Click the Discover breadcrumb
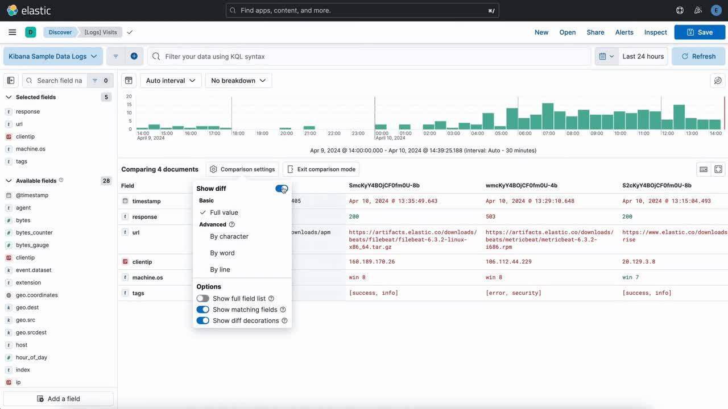Screen dimensions: 728x409 pyautogui.click(x=60, y=32)
